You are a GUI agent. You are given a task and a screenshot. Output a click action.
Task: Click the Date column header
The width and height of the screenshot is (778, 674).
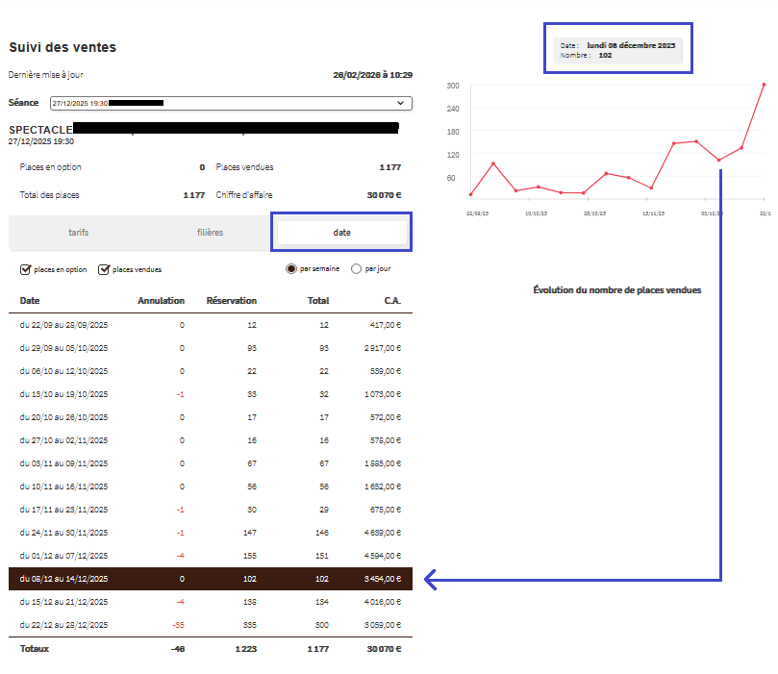(30, 301)
